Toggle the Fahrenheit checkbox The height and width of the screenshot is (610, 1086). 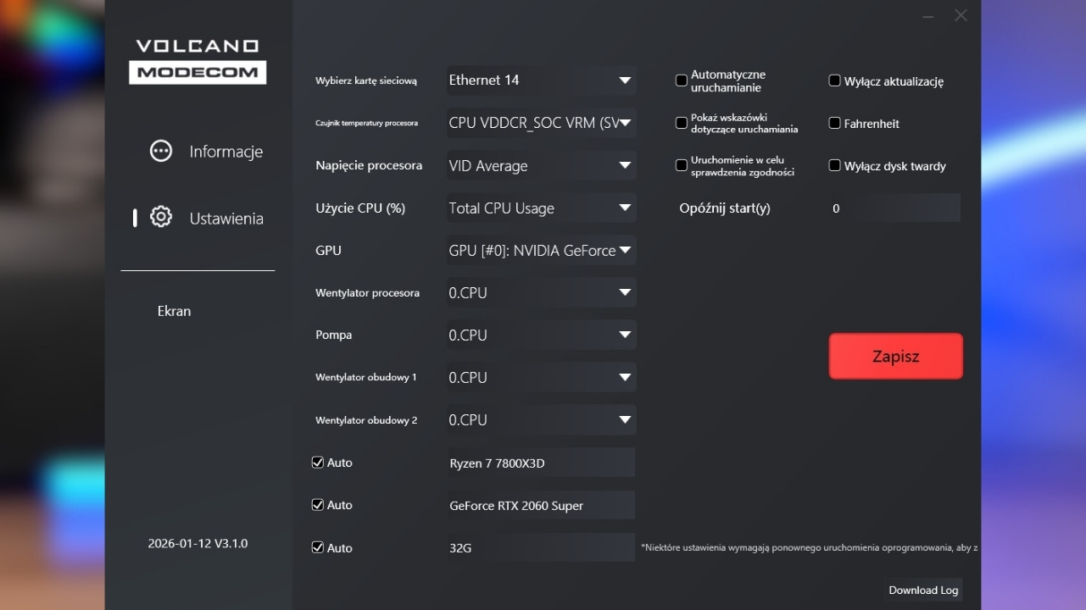835,123
